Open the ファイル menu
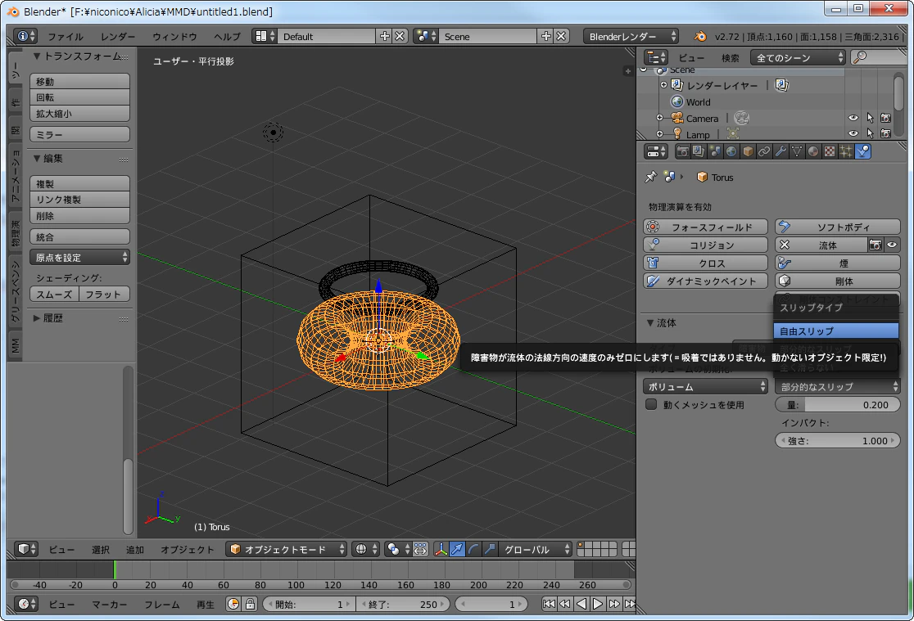This screenshot has height=621, width=914. pyautogui.click(x=66, y=36)
